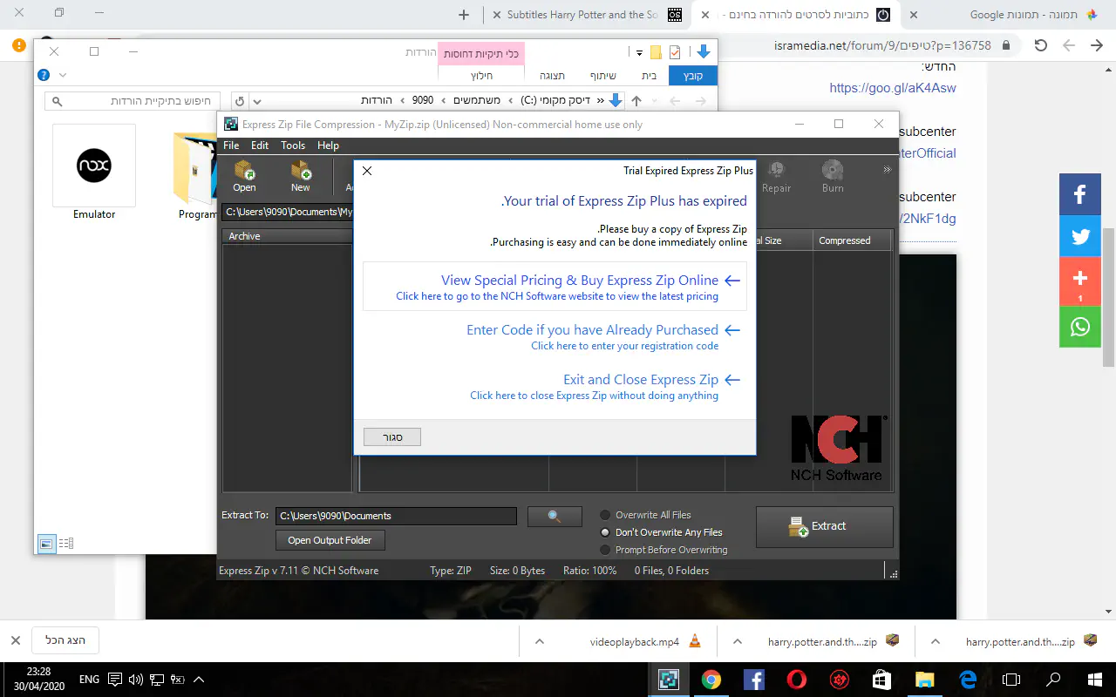Image resolution: width=1116 pixels, height=697 pixels.
Task: Open the Nox Emulator file thumbnail
Action: 94,166
